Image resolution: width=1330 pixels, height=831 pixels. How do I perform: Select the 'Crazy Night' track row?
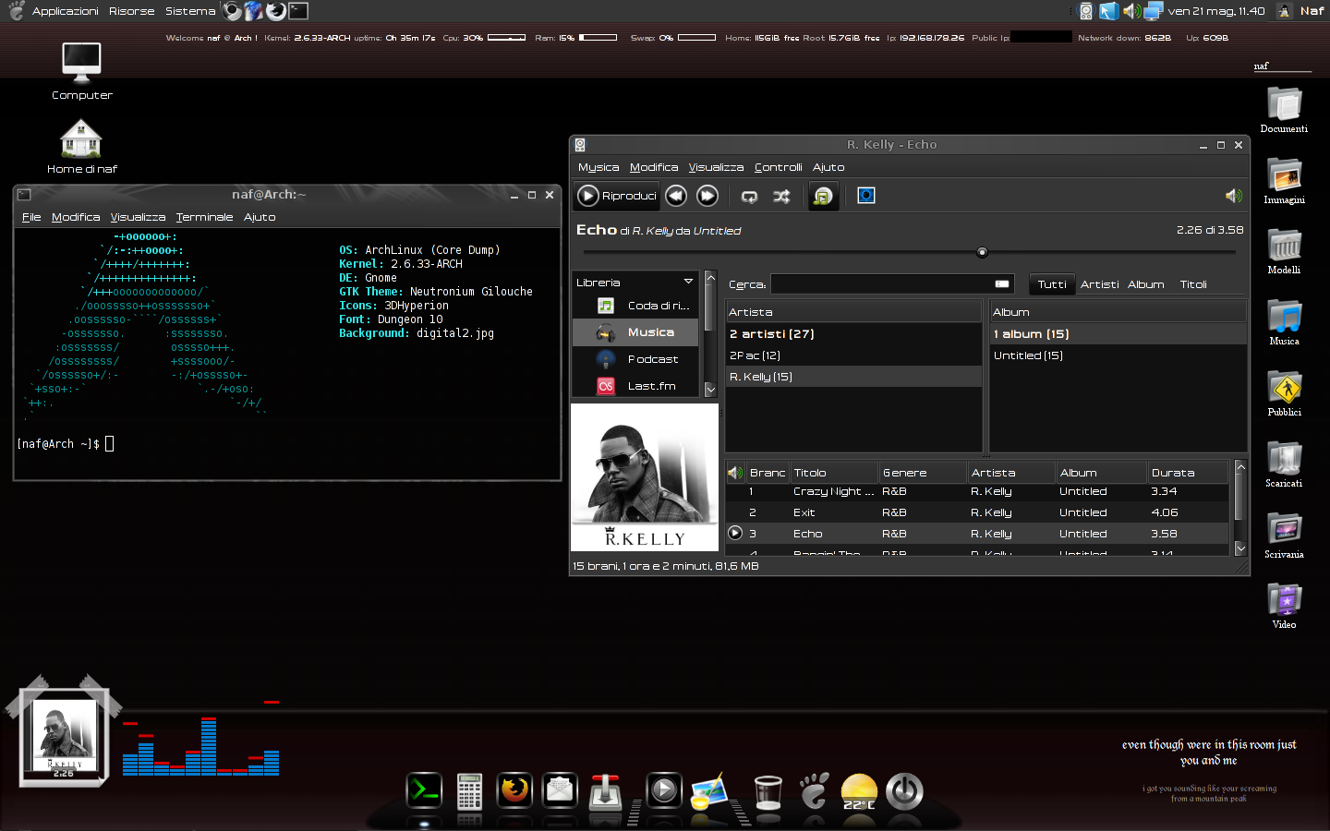(977, 492)
